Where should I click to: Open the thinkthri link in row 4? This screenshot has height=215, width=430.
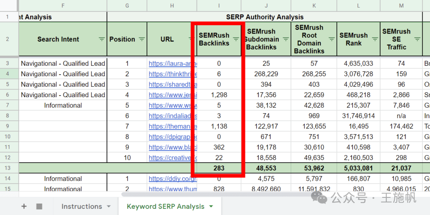173,74
